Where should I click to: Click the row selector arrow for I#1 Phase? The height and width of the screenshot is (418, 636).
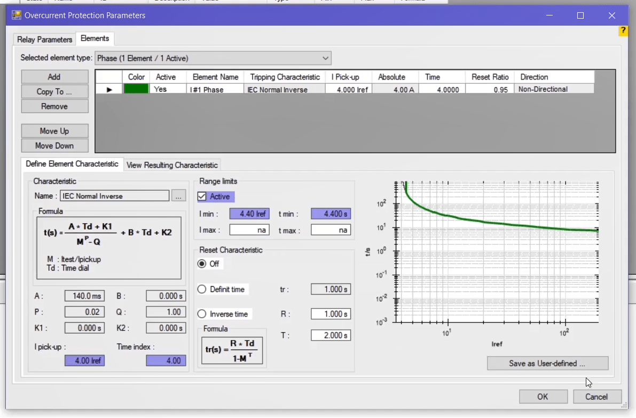pos(109,90)
